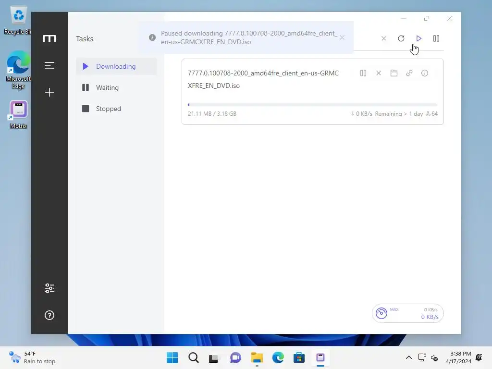Viewport: 492px width, 369px height.
Task: Open taskbar Search
Action: pos(193,357)
